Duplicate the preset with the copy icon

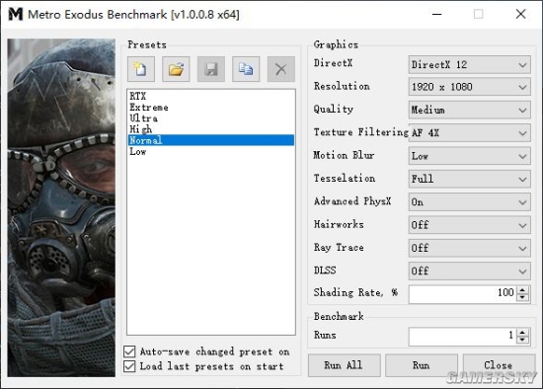246,69
